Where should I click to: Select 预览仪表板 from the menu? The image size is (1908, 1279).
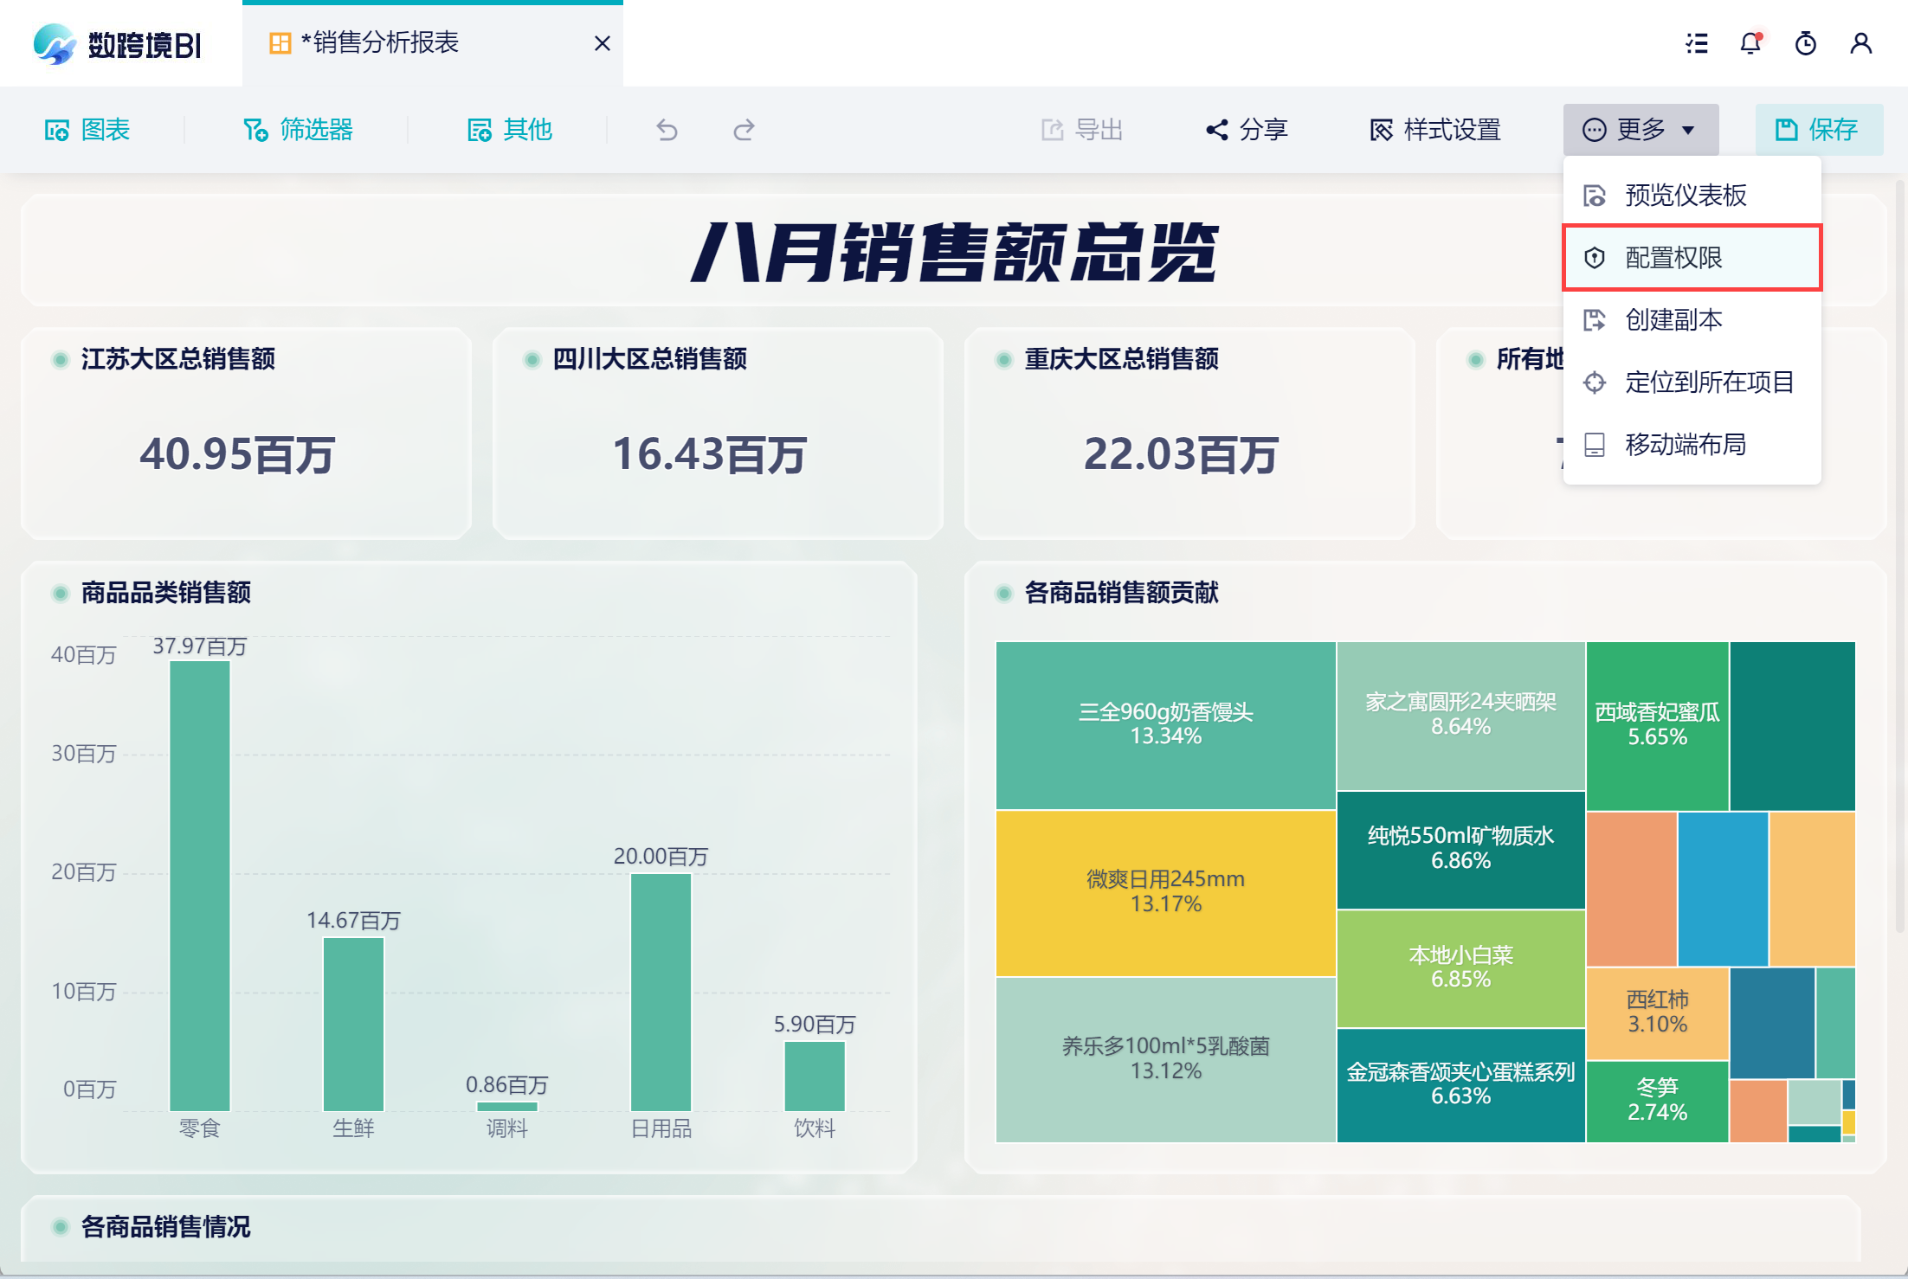tap(1685, 196)
